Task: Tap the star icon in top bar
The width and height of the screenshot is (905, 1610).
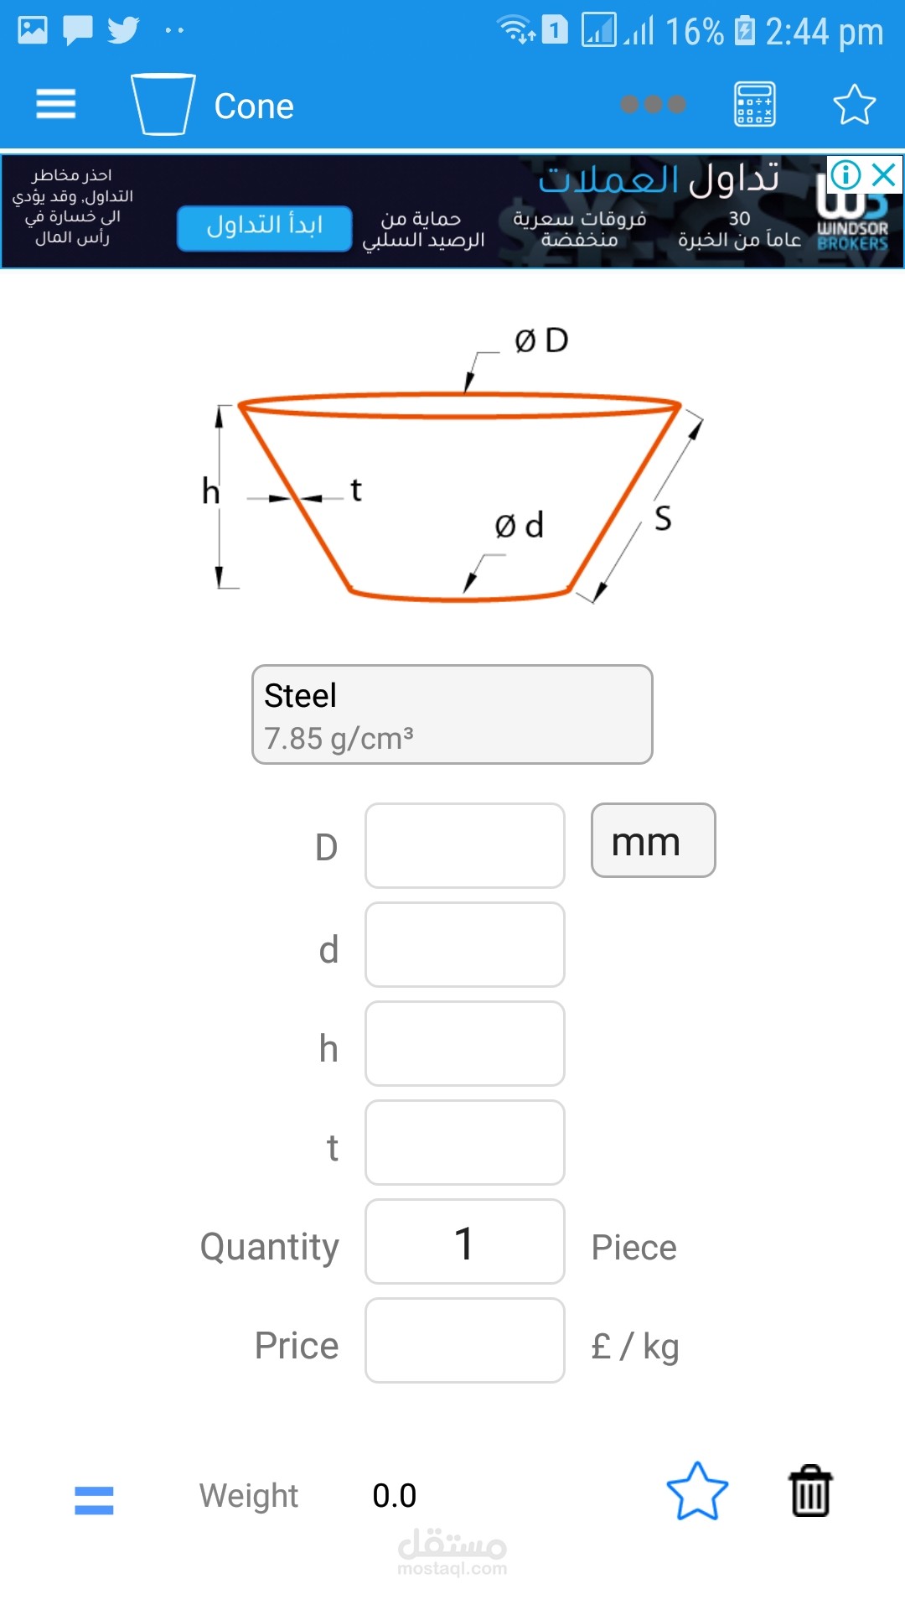Action: click(x=854, y=105)
